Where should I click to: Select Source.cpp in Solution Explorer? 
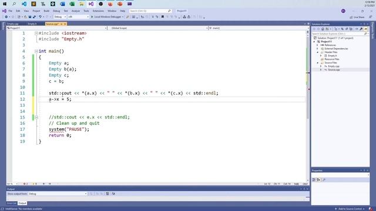[334, 70]
